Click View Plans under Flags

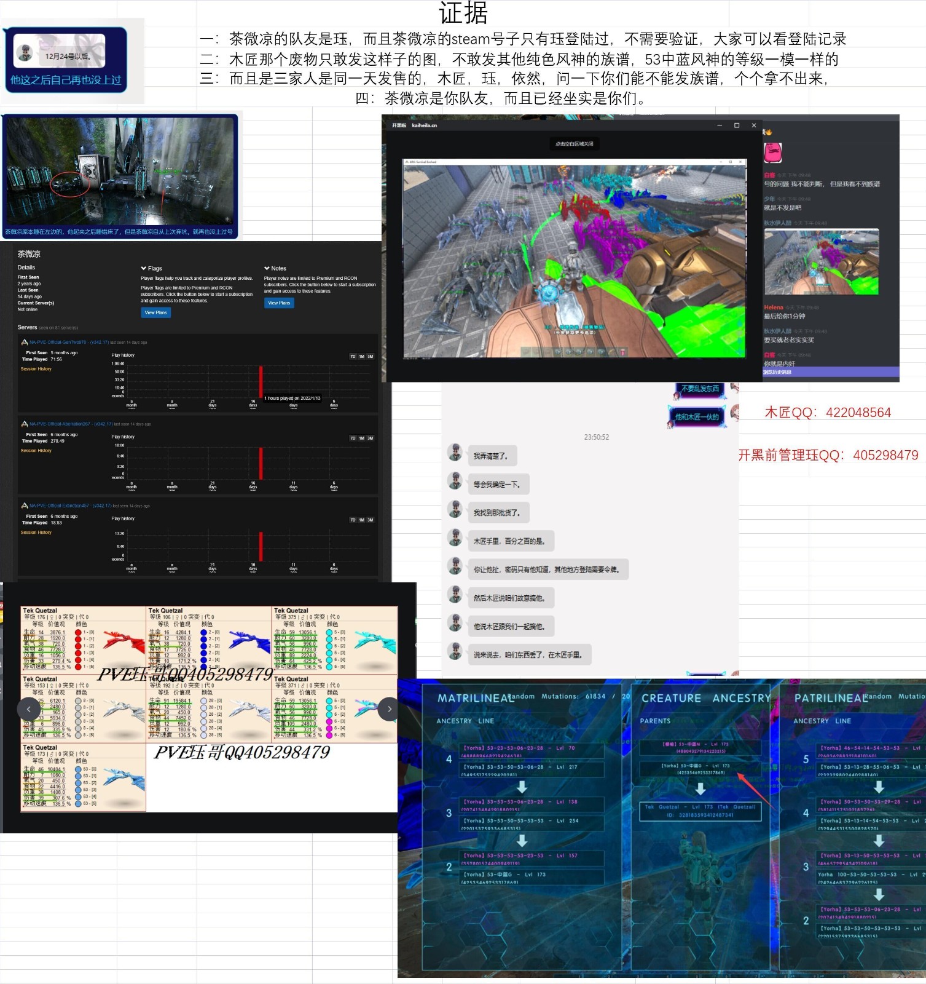(155, 312)
